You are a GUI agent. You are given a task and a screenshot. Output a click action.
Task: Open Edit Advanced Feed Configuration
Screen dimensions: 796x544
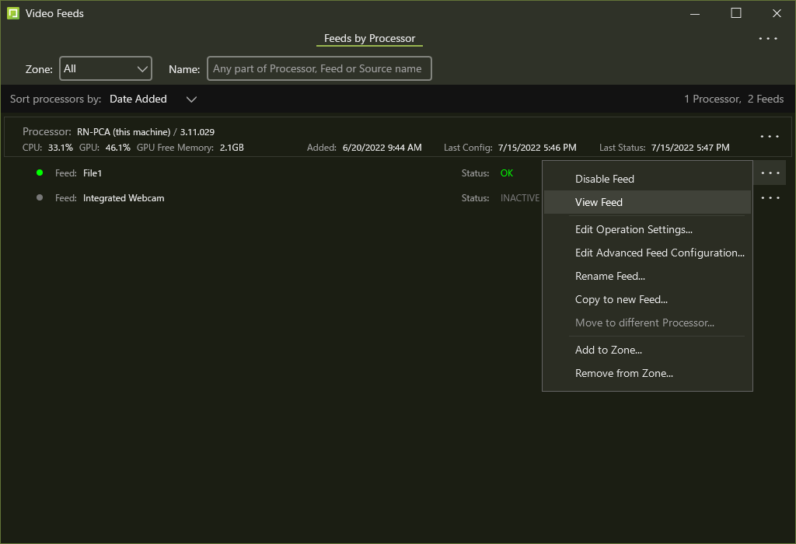(x=659, y=253)
